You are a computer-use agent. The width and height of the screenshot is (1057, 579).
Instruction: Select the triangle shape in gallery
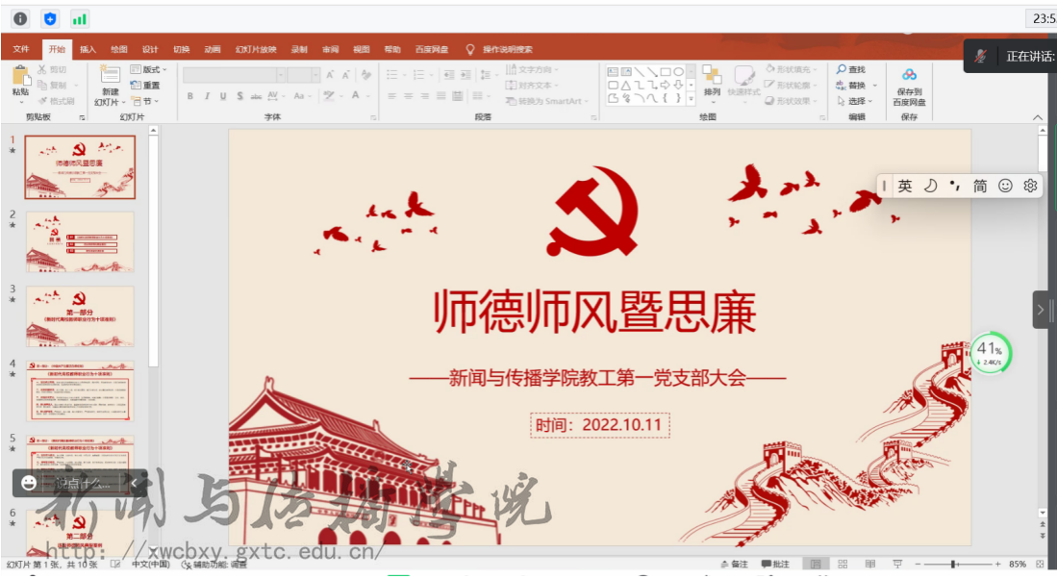[x=626, y=85]
